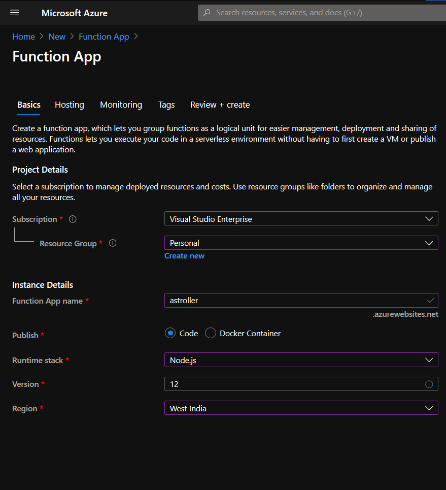Open the Review + create tab

click(x=220, y=105)
